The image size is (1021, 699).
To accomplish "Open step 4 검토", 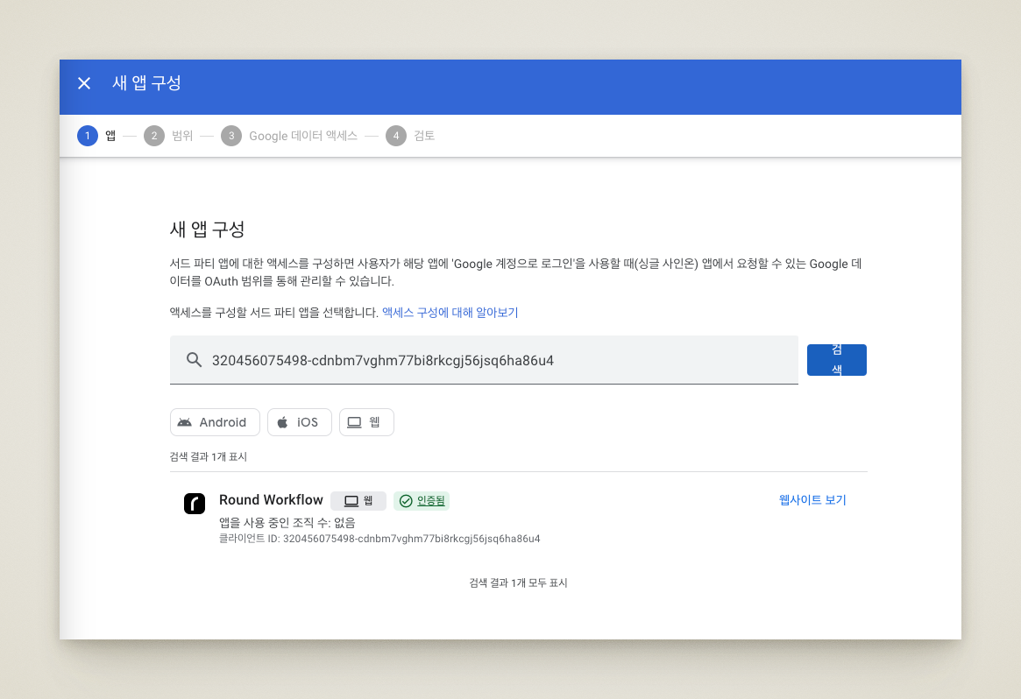I will coord(411,136).
